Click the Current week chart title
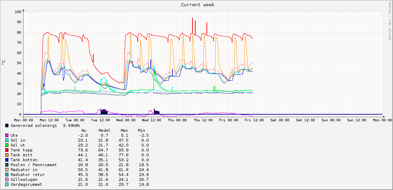The image size is (393, 190). [x=197, y=5]
